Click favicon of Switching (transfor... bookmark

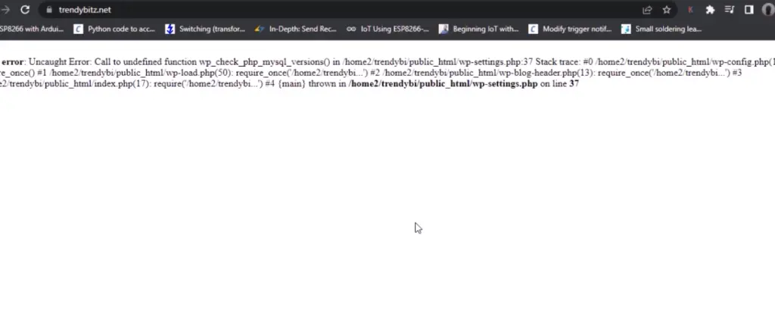[170, 30]
